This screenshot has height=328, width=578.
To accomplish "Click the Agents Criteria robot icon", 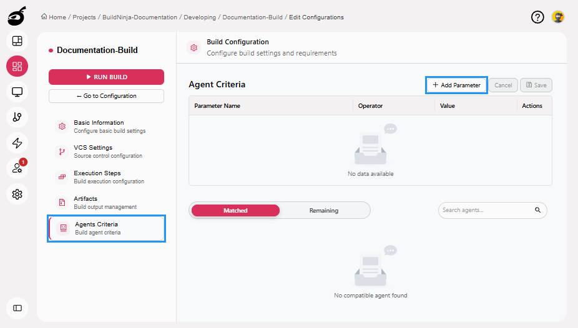I will pos(64,228).
